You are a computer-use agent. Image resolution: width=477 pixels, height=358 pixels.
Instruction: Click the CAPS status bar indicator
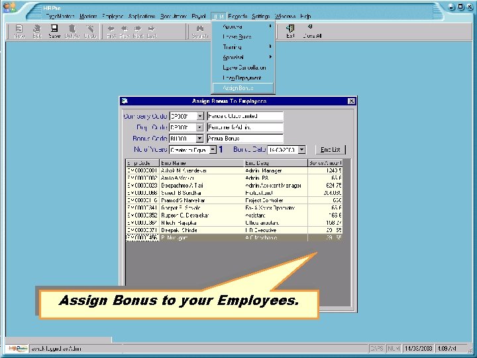click(376, 349)
